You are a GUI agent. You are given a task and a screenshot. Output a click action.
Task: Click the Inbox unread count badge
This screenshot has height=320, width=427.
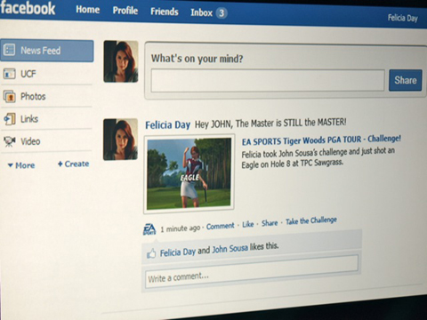point(222,13)
